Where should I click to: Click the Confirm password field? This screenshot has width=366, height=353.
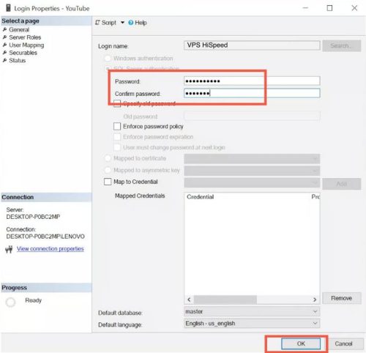[252, 93]
